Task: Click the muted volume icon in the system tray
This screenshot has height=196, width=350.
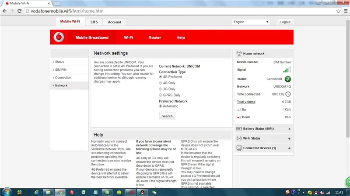Action: pos(322,193)
